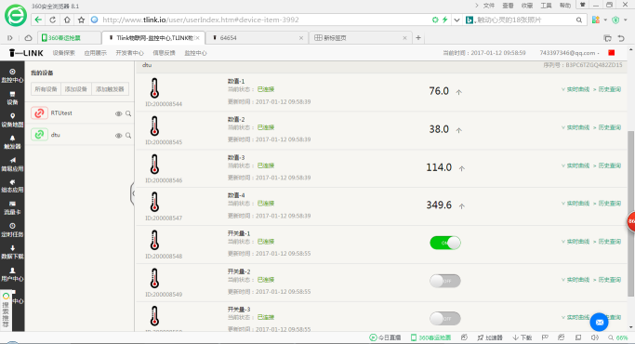Turn on the 开关量-2 switch
Viewport: 635px width, 344px height.
click(445, 281)
